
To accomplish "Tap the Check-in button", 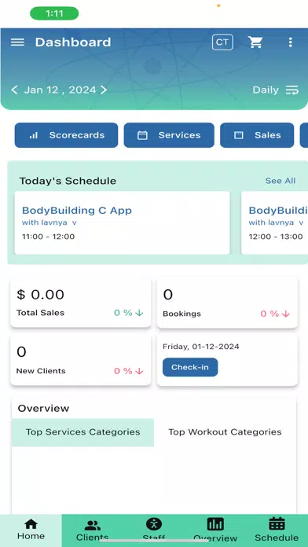I will pyautogui.click(x=190, y=367).
